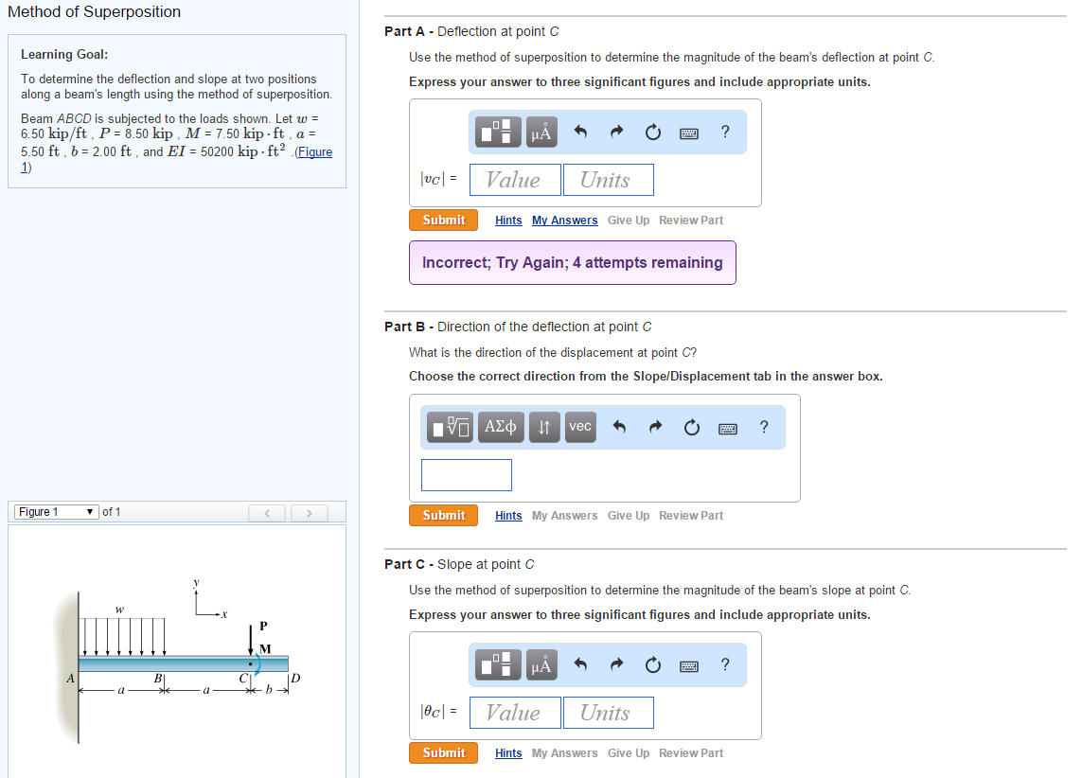Open the Slope/Displacement arrows tab in Part B
This screenshot has width=1082, height=778.
[x=543, y=428]
